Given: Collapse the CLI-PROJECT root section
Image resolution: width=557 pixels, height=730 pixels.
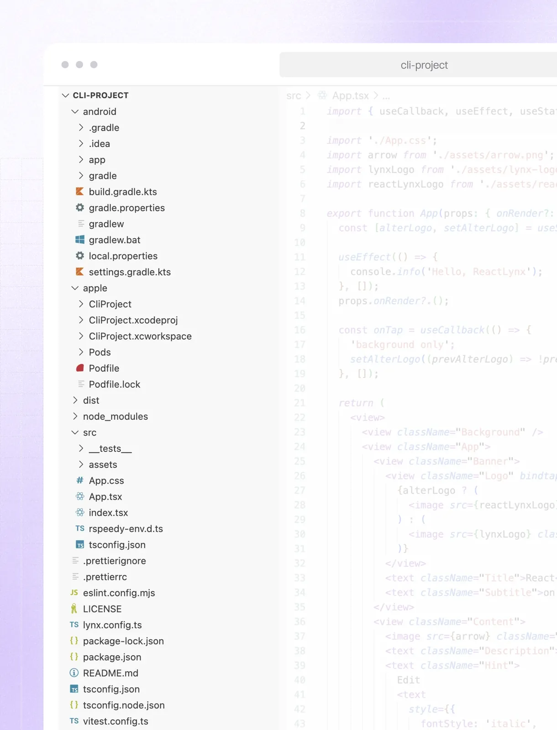Looking at the screenshot, I should pos(66,95).
